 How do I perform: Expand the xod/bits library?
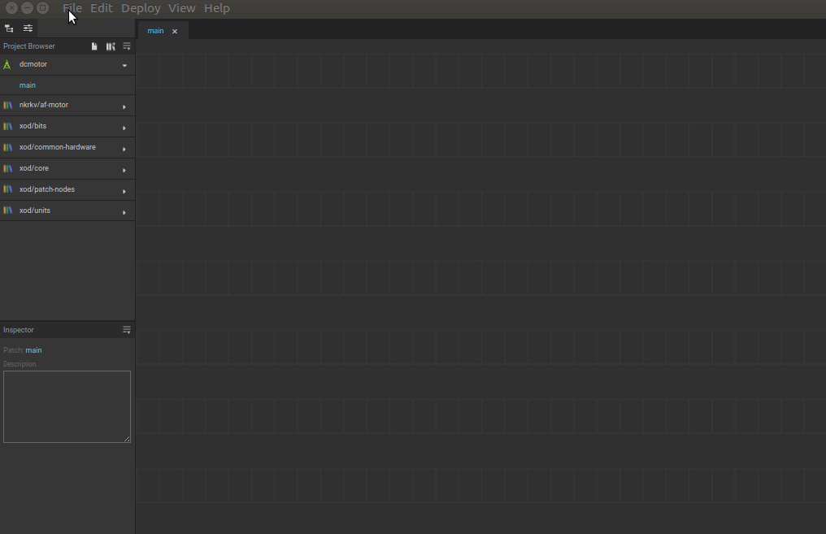(124, 128)
